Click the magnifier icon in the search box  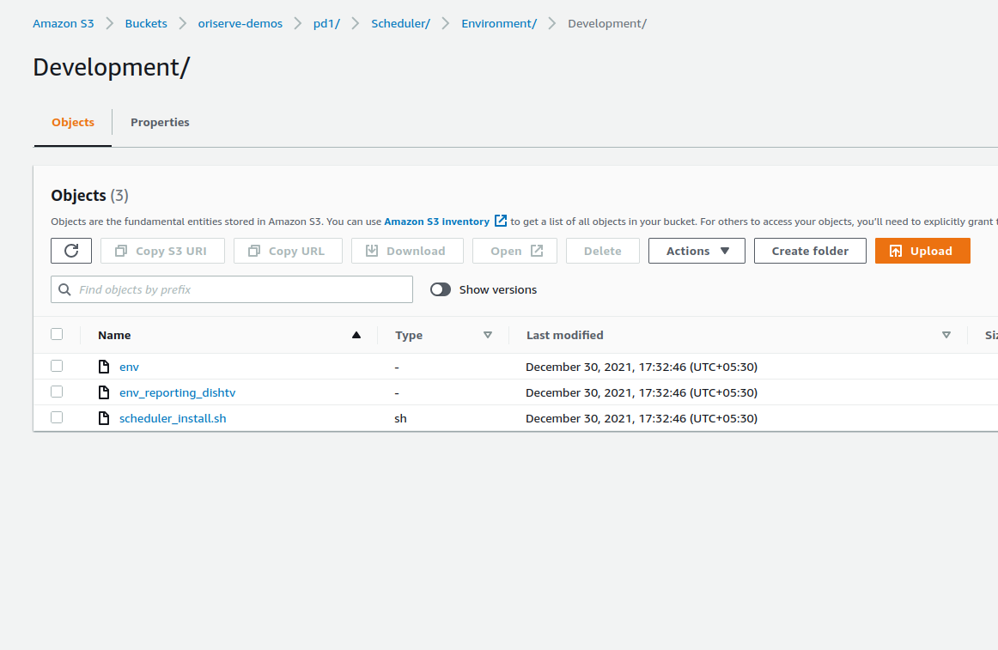(64, 290)
